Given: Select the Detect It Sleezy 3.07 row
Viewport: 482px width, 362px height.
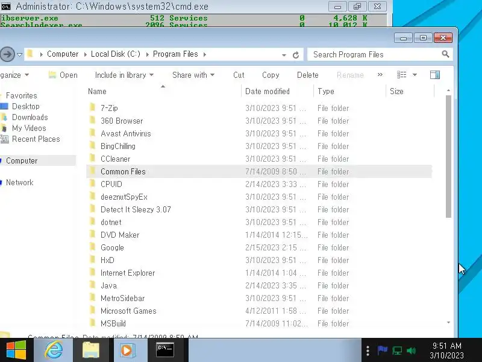Looking at the screenshot, I should pyautogui.click(x=259, y=209).
